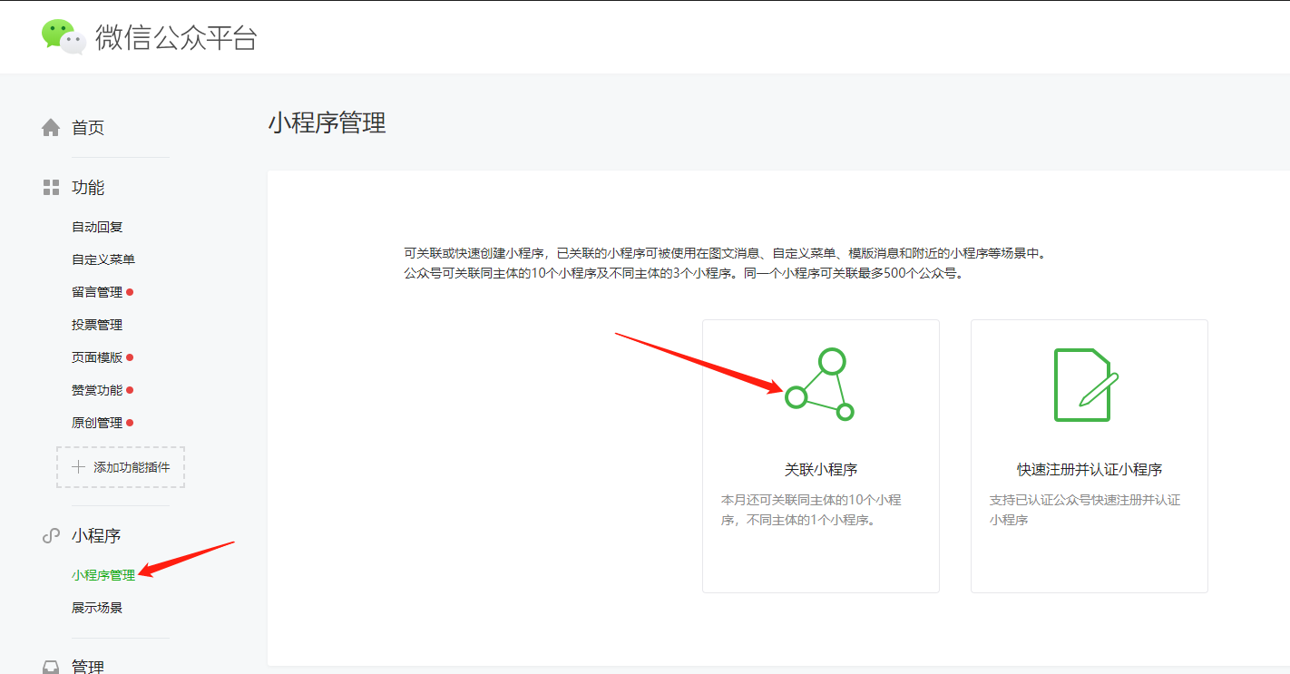Click the 关联小程序 card title
This screenshot has width=1290, height=674.
(821, 470)
